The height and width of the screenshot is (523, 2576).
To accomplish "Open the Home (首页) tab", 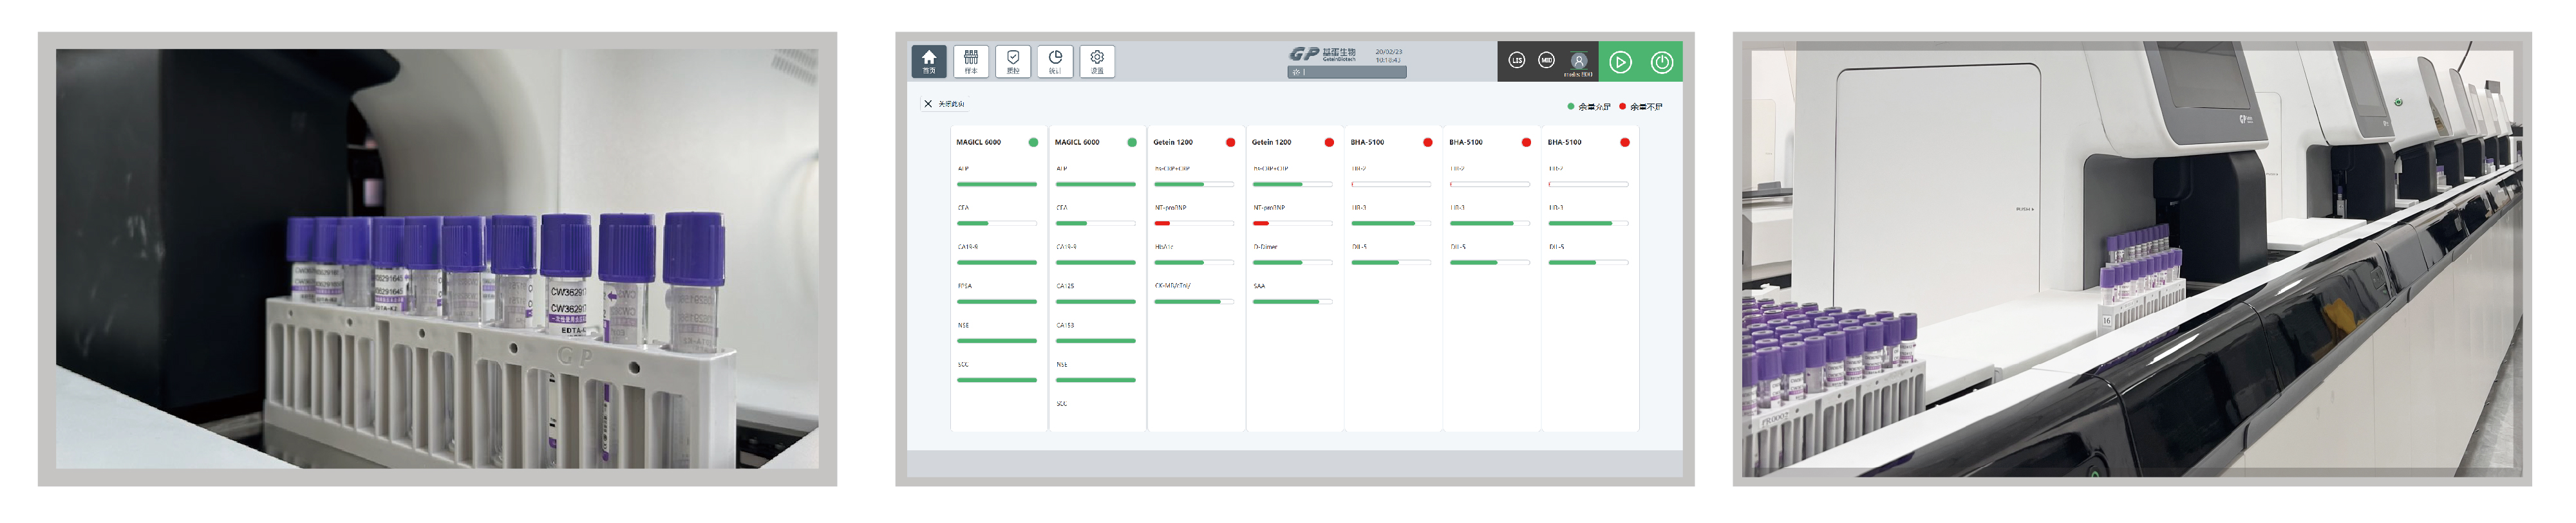I will click(x=928, y=61).
